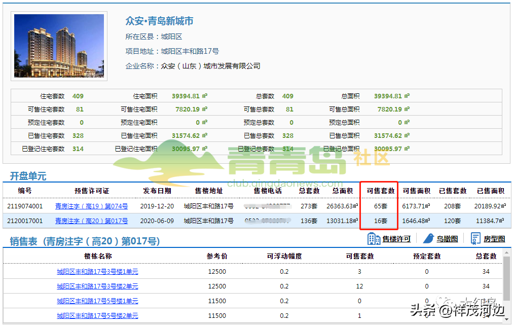The image size is (514, 326).
Task: Click 12500 price in 3号楼1单元 row
Action: [217, 272]
